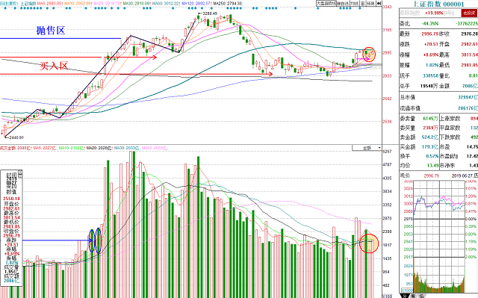This screenshot has height=298, width=478.
Task: Click the collapse arrows icon beside 预测
Action: (x=379, y=3)
